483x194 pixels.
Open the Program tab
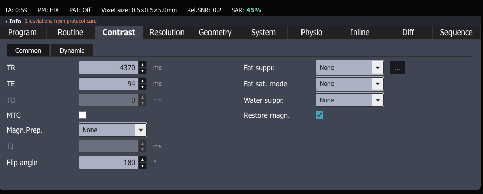[x=22, y=33]
